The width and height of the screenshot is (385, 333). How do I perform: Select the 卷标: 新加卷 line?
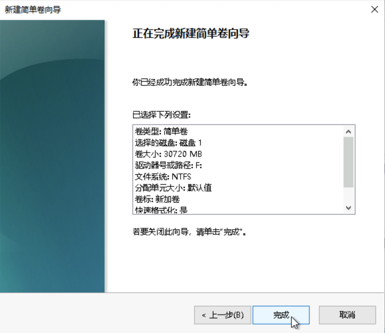pyautogui.click(x=157, y=199)
